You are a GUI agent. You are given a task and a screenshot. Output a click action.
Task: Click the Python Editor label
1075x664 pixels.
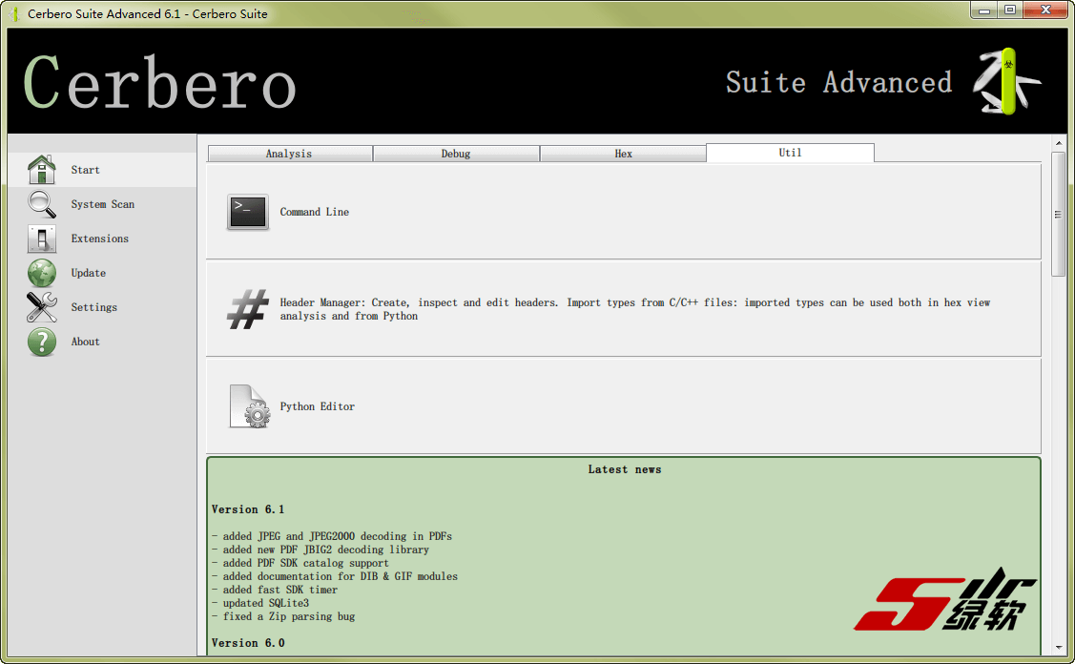[317, 406]
